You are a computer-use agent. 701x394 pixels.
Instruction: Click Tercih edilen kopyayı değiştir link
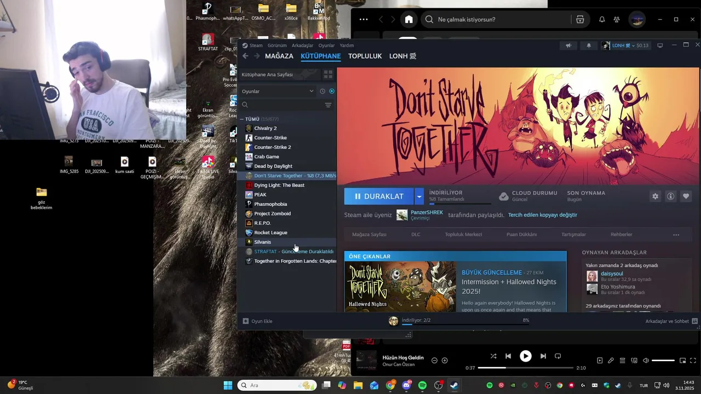(542, 215)
